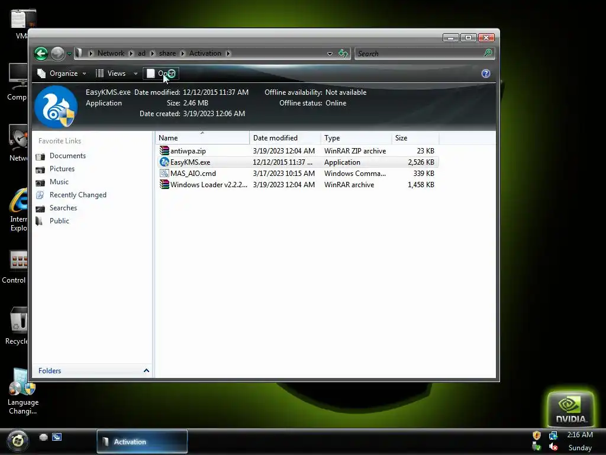Image resolution: width=606 pixels, height=455 pixels.
Task: Click Switch between windows quick launch icon
Action: 57,437
